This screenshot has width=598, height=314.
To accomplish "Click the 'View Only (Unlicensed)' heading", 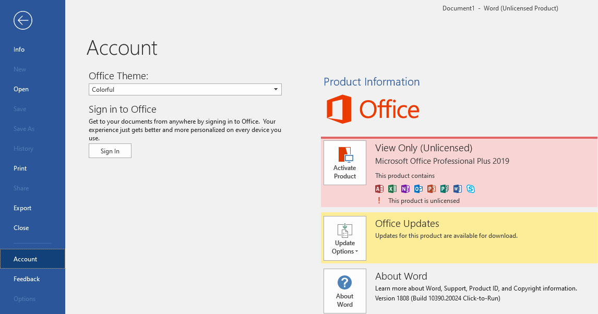I will 424,148.
